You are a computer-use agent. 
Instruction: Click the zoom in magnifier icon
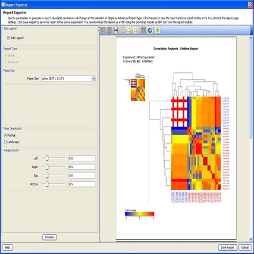tap(129, 30)
